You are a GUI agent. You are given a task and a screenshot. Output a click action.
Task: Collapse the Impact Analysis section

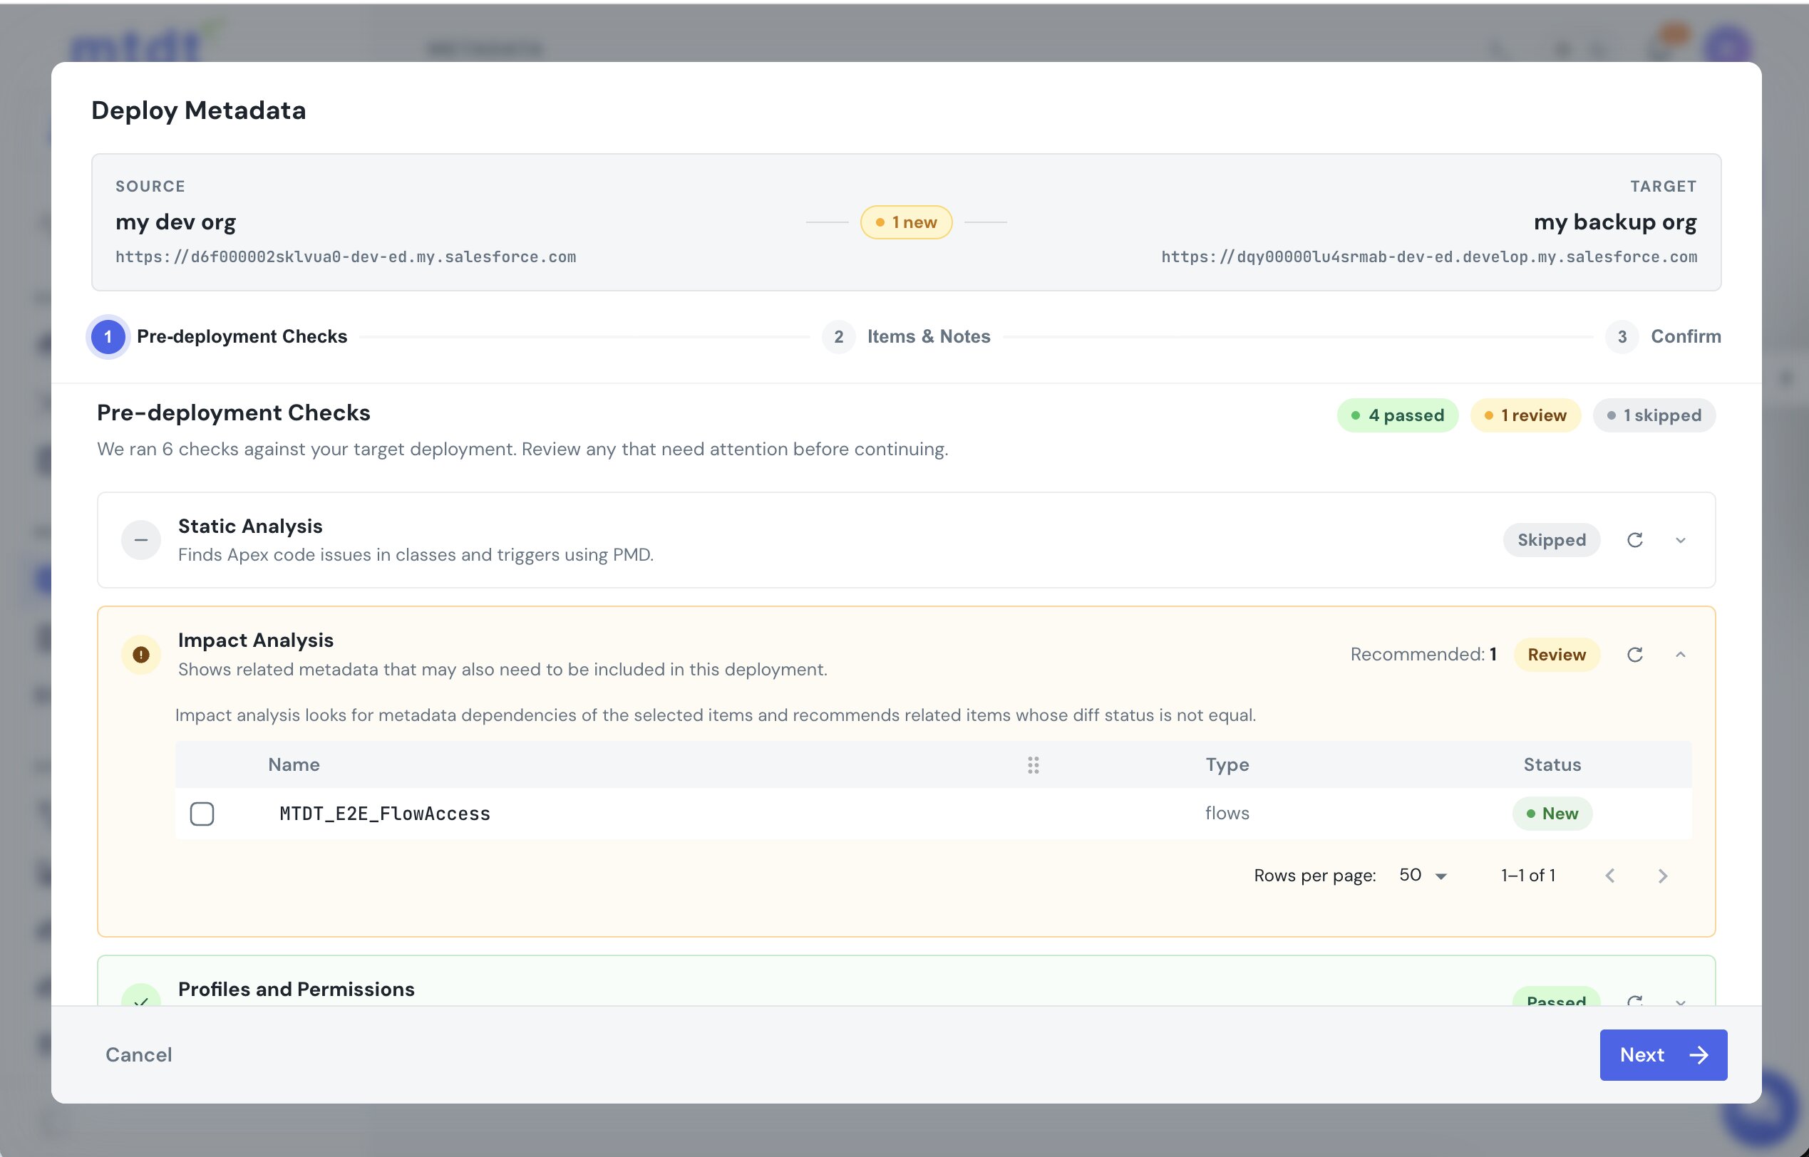(1681, 655)
